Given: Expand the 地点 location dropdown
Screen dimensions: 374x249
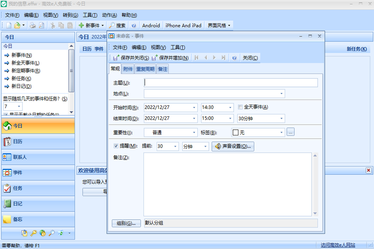Looking at the screenshot, I should point(281,93).
